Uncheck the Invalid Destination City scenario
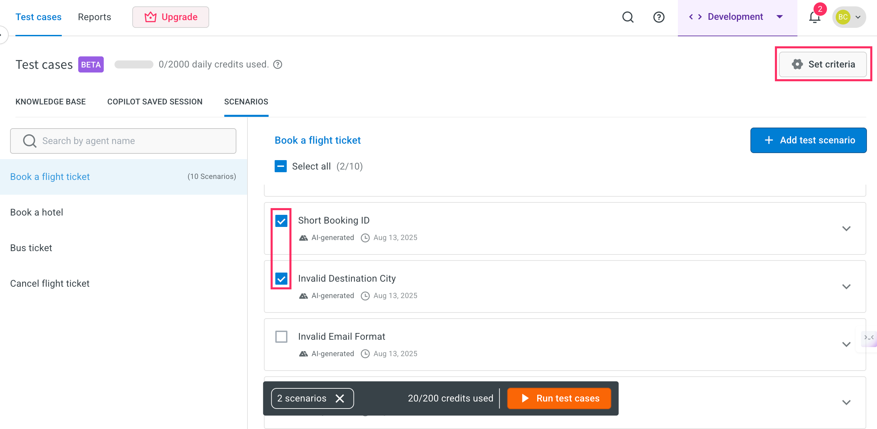877x429 pixels. click(x=281, y=279)
